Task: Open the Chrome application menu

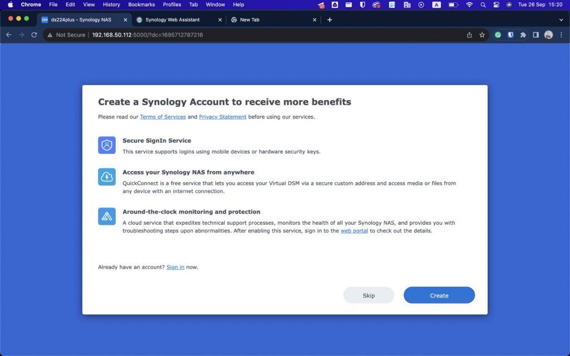Action: coord(31,4)
